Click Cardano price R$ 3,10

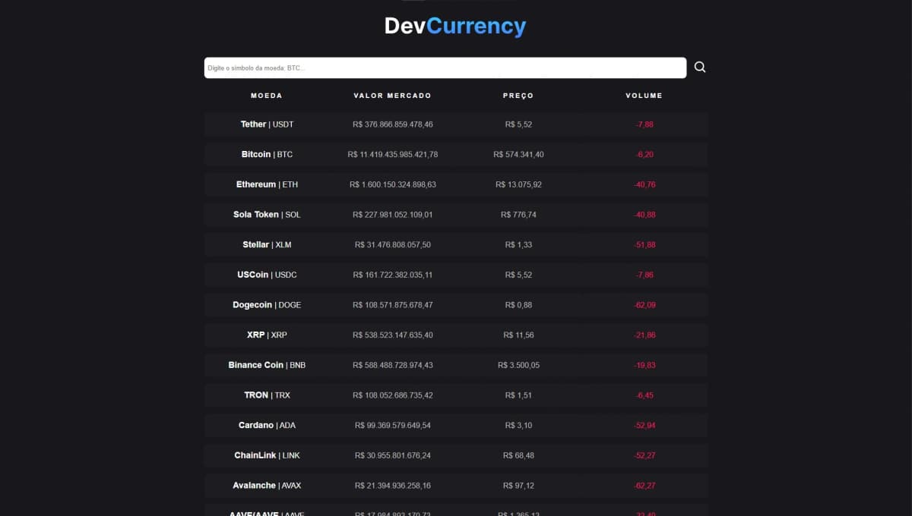coord(518,425)
